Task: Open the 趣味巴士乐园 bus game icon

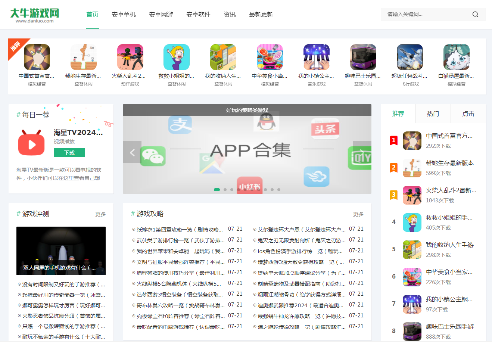Action: pos(363,57)
